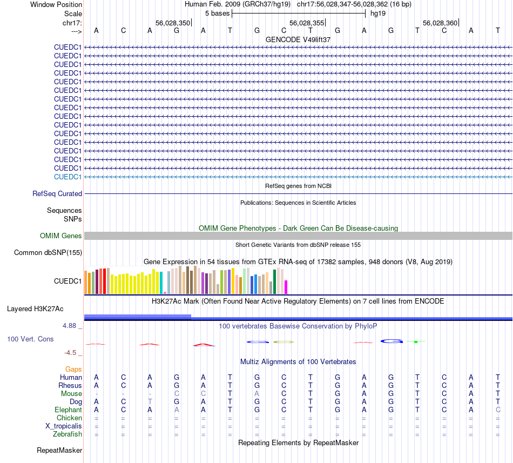The height and width of the screenshot is (463, 513).
Task: Open the RefSeq genes from NCBI title
Action: tap(298, 186)
